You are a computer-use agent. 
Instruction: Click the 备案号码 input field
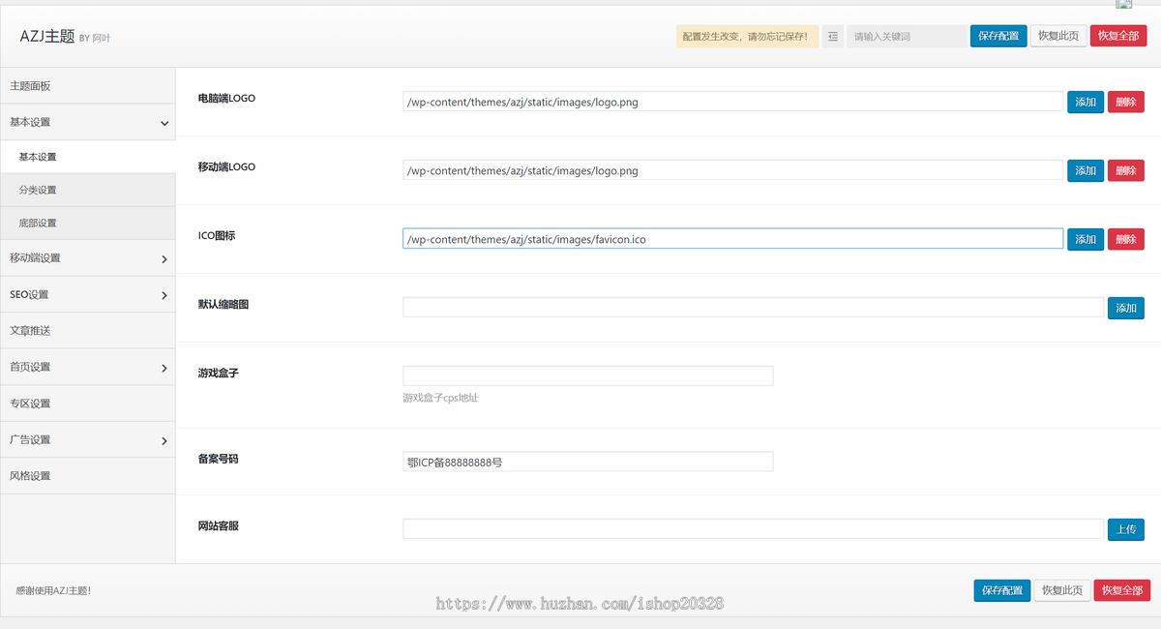tap(588, 462)
